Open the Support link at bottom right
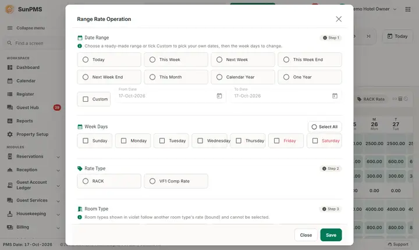The image size is (419, 250). [398, 244]
